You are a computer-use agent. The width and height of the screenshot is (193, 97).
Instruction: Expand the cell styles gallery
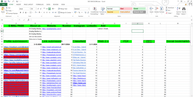(147, 13)
